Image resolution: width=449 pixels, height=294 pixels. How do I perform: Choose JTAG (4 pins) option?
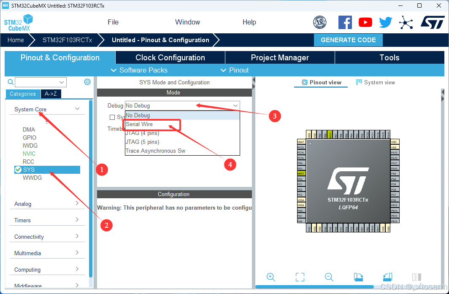[x=182, y=133]
